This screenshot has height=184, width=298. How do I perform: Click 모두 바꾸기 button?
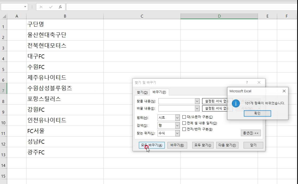coord(152,145)
